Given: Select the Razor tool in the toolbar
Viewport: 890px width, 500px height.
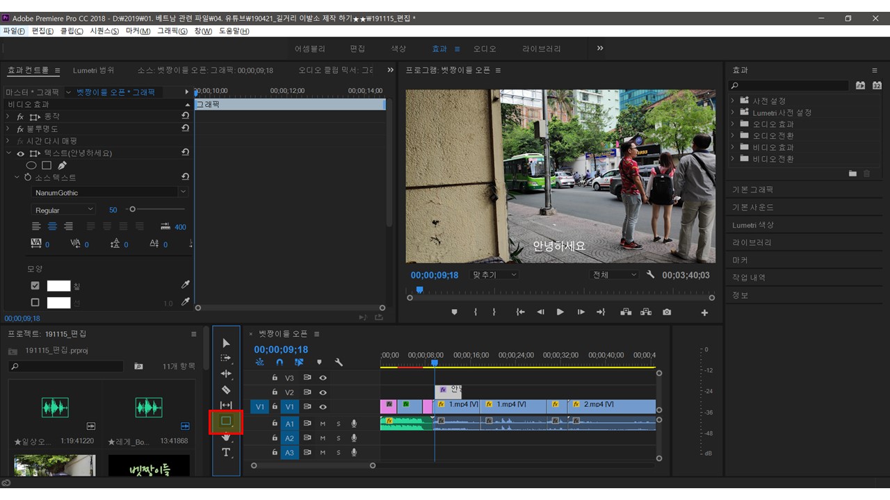Looking at the screenshot, I should click(226, 390).
